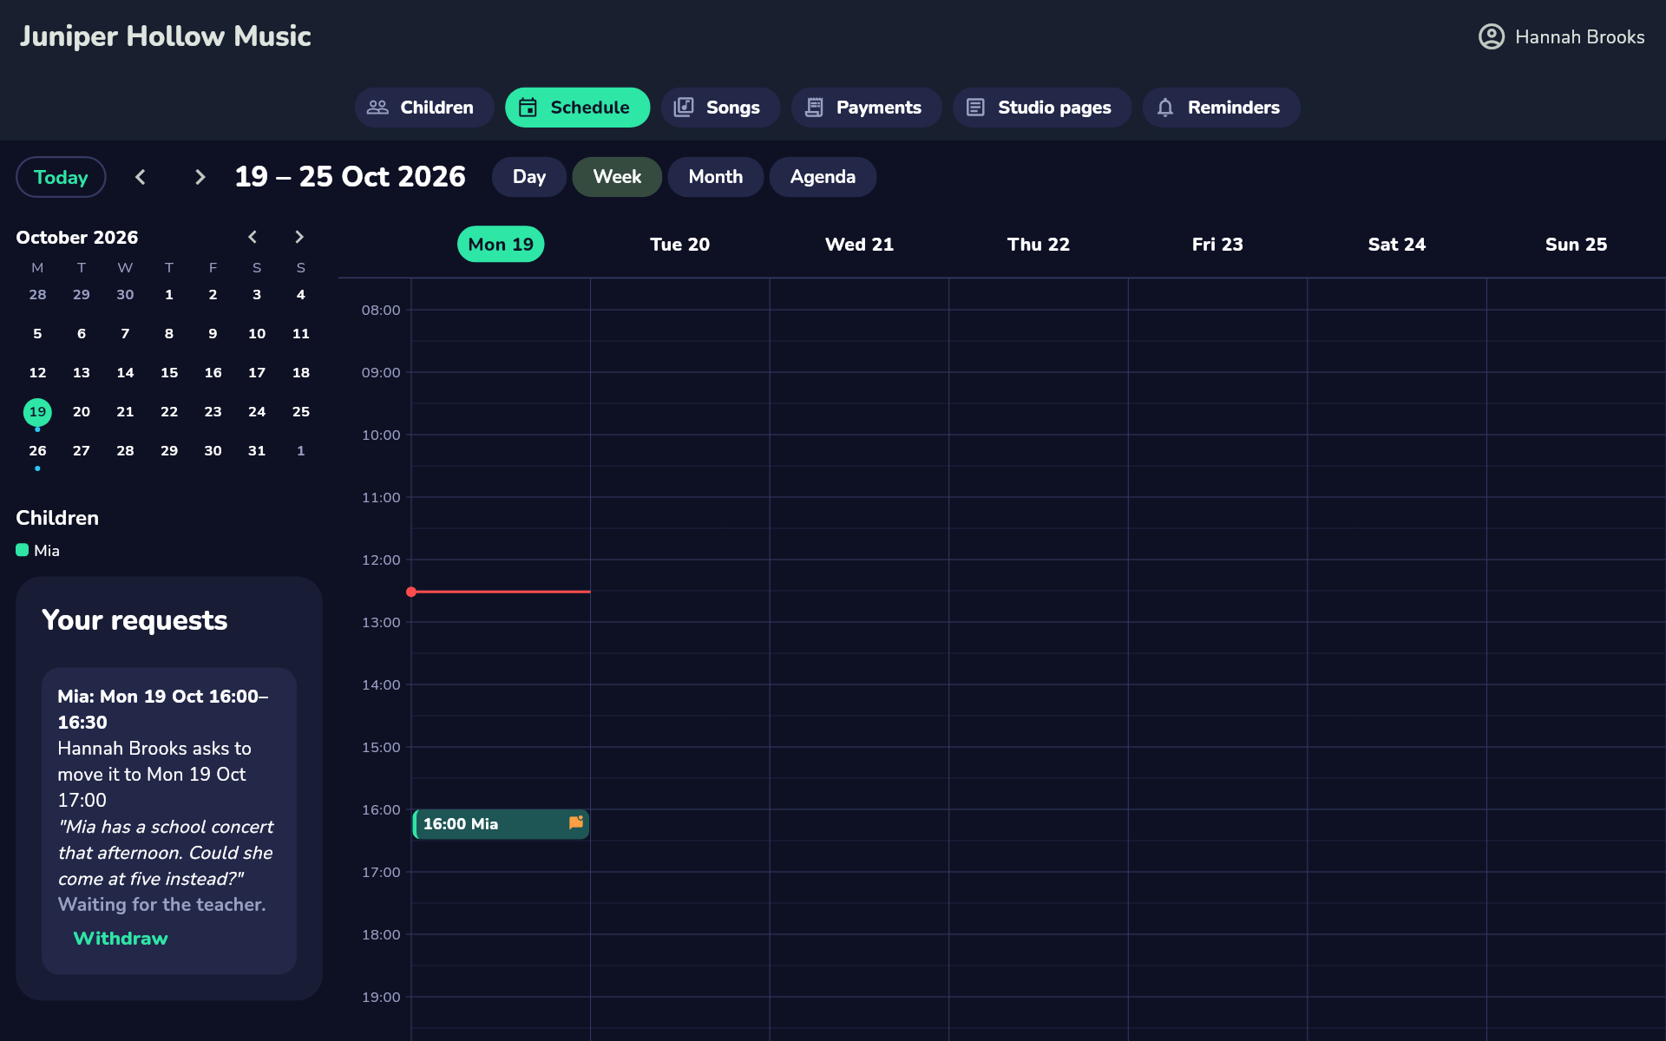Toggle Mia's visibility in Children list
This screenshot has width=1666, height=1041.
tap(37, 550)
